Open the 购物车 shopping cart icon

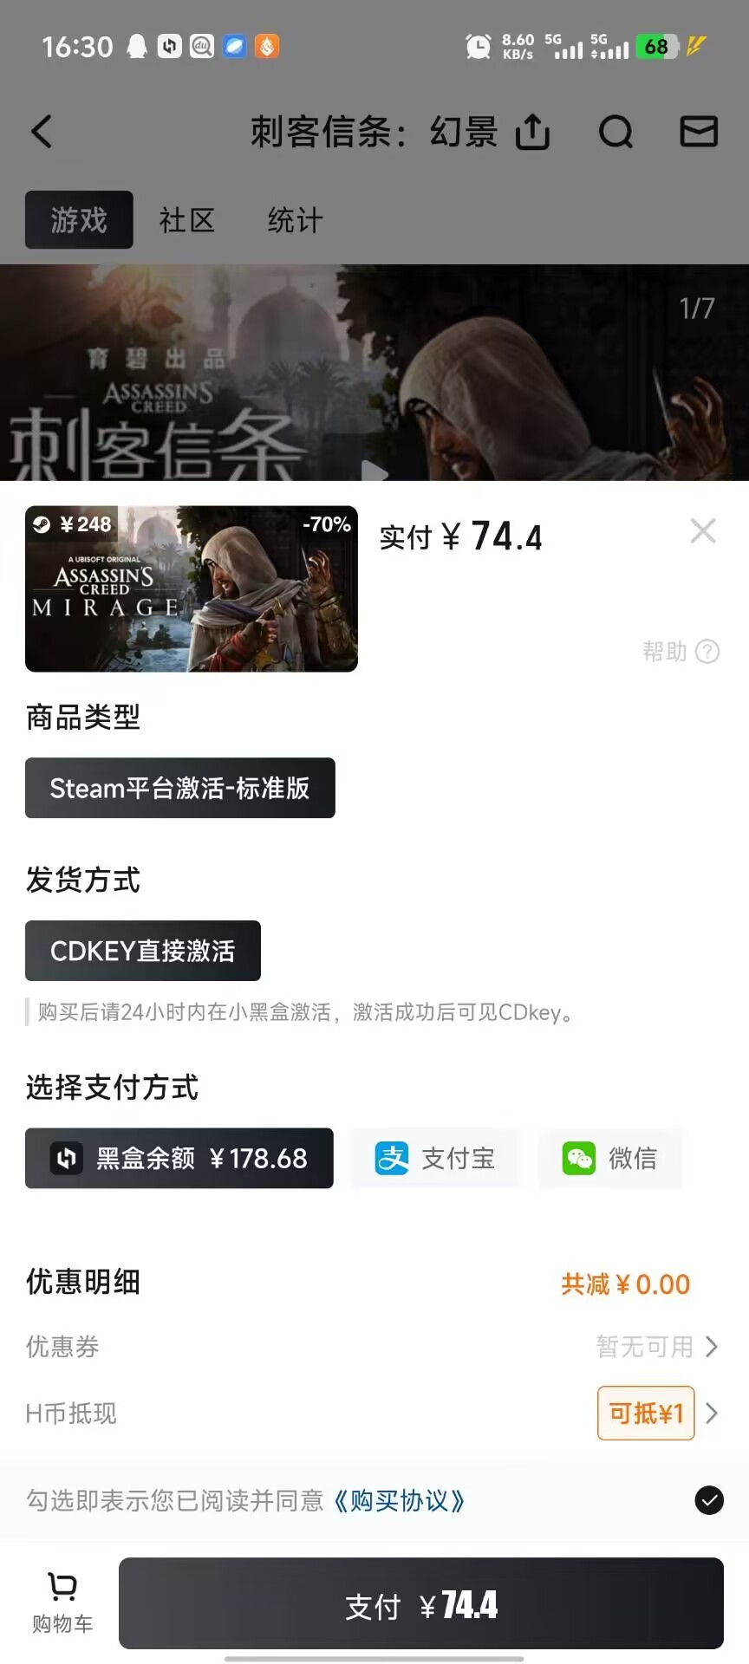(x=62, y=1603)
